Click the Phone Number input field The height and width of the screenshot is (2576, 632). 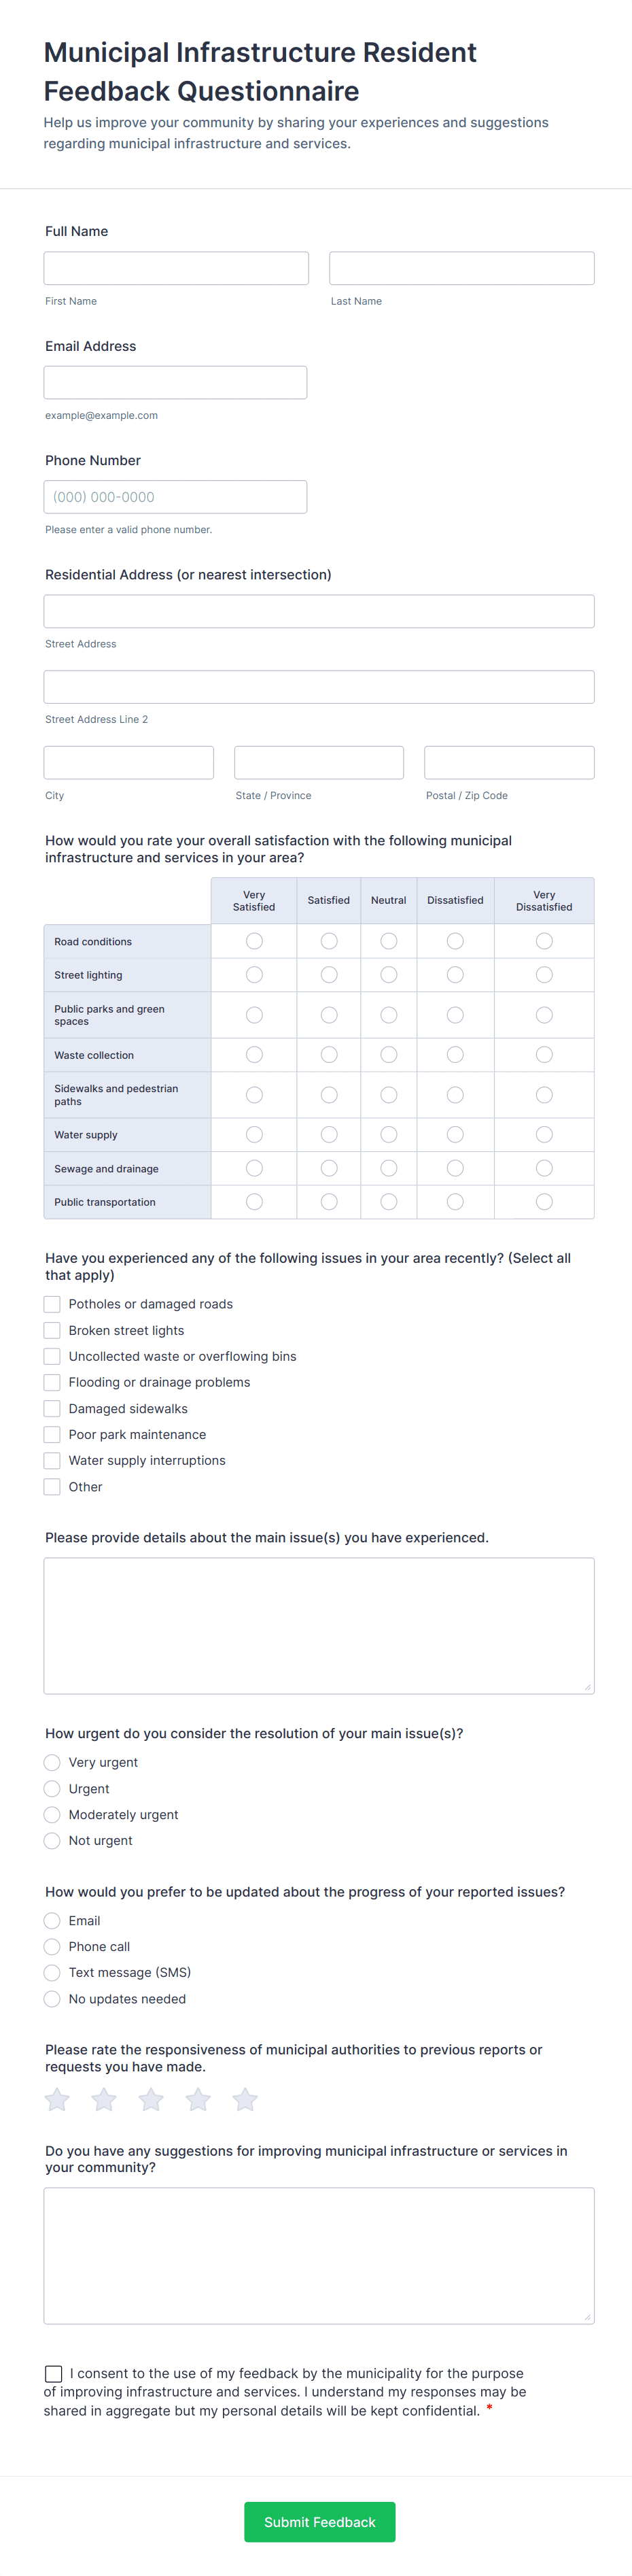pyautogui.click(x=175, y=496)
